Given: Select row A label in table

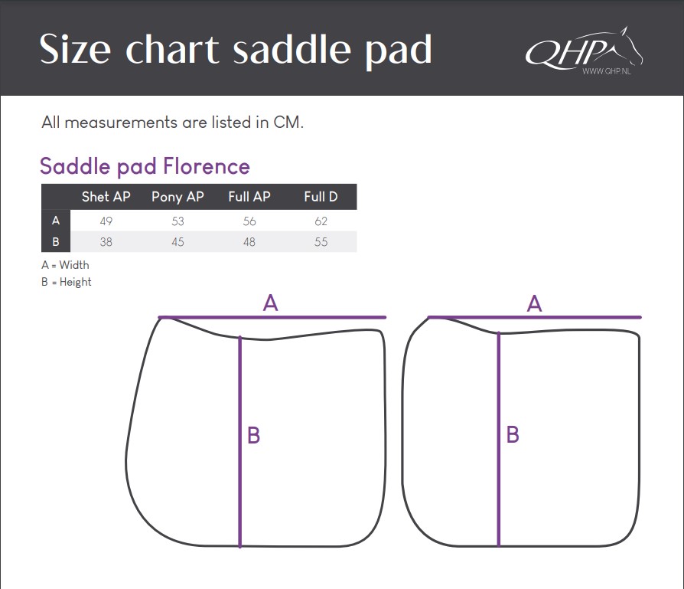Looking at the screenshot, I should coord(56,221).
